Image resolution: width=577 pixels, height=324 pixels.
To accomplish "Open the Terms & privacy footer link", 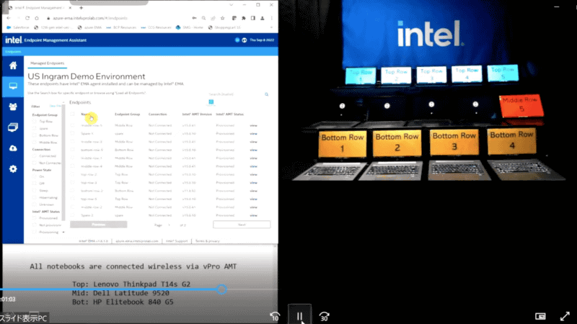I will pyautogui.click(x=207, y=241).
